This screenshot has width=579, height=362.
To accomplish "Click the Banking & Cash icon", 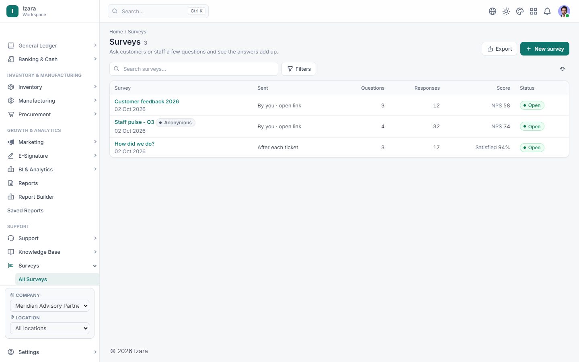I will coord(11,59).
